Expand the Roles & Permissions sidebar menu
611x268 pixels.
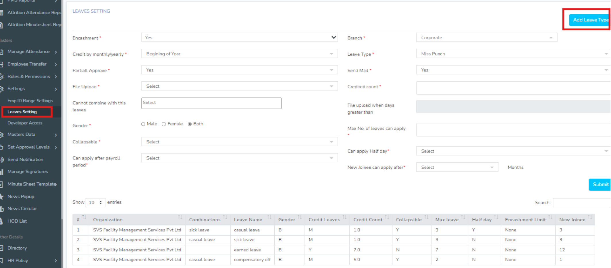pyautogui.click(x=28, y=76)
